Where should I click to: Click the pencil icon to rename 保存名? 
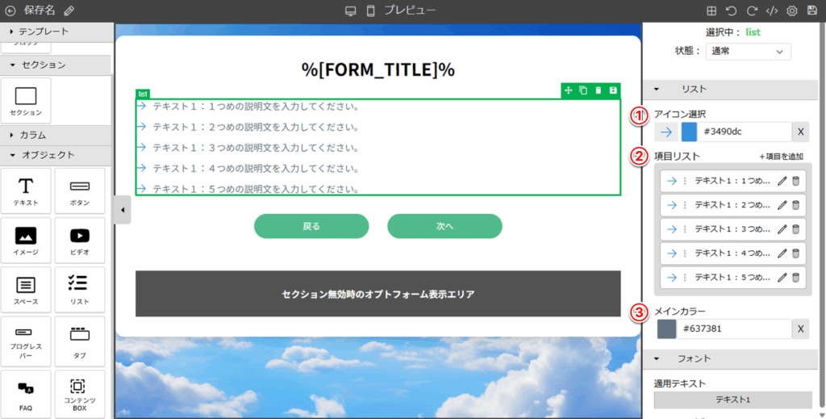tap(69, 10)
